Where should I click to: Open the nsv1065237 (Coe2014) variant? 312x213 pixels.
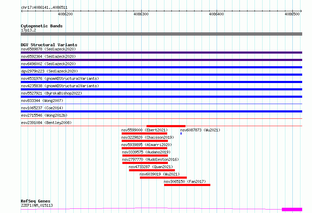(42, 108)
